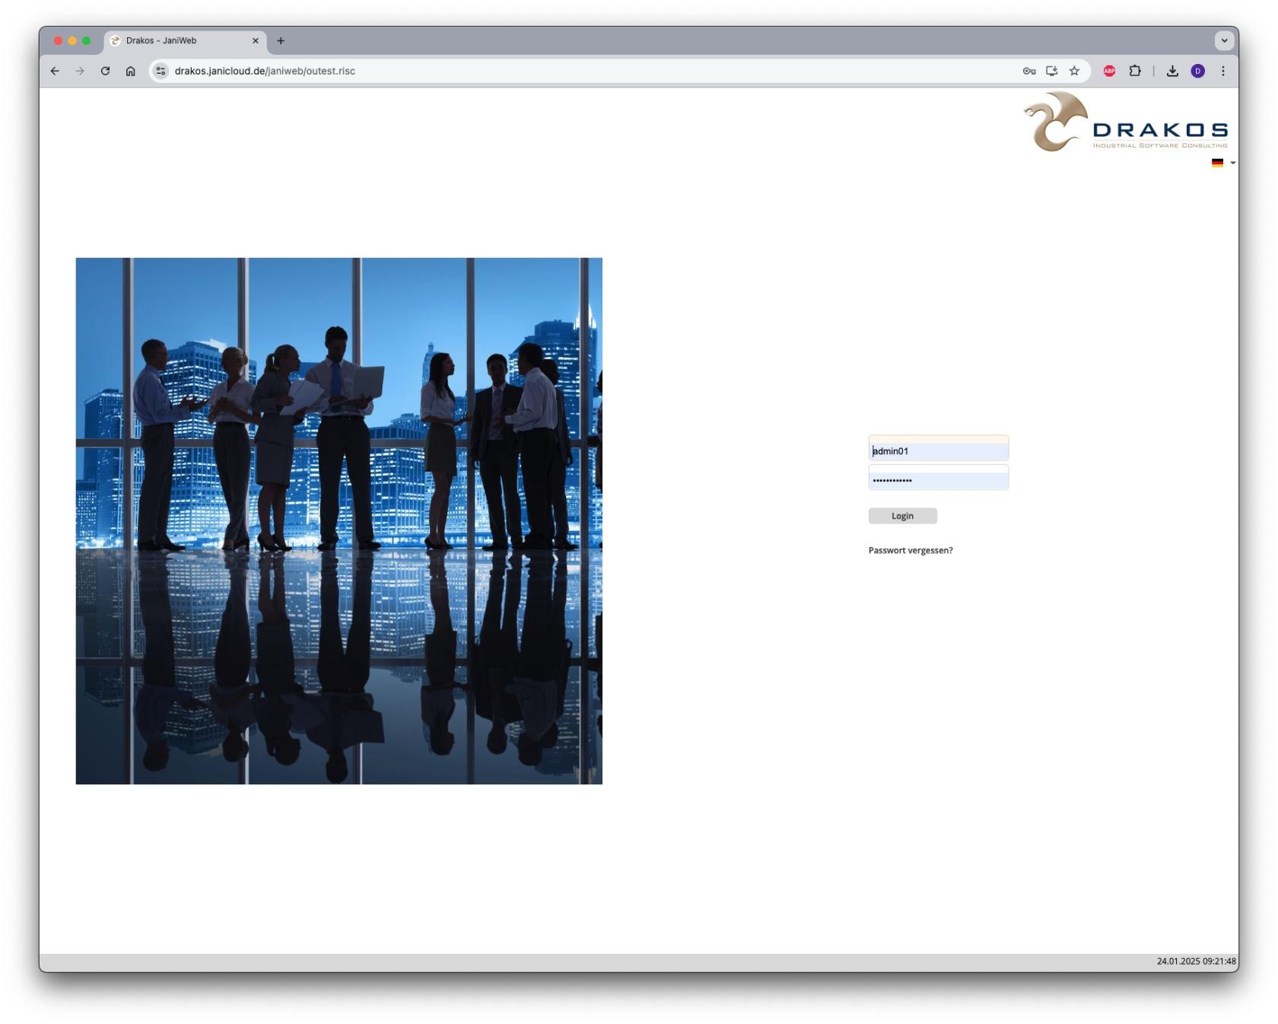1278x1024 pixels.
Task: Open the saved passwords key icon
Action: point(1028,71)
